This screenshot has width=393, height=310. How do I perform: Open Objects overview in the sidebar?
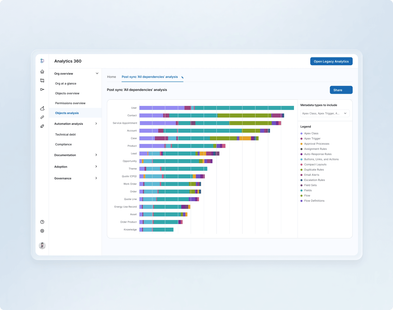67,93
